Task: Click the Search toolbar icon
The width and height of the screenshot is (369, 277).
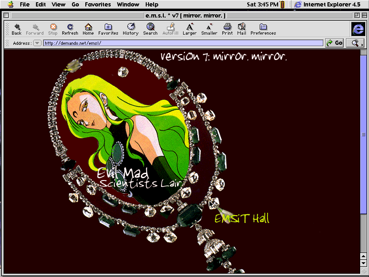Action: 150,27
